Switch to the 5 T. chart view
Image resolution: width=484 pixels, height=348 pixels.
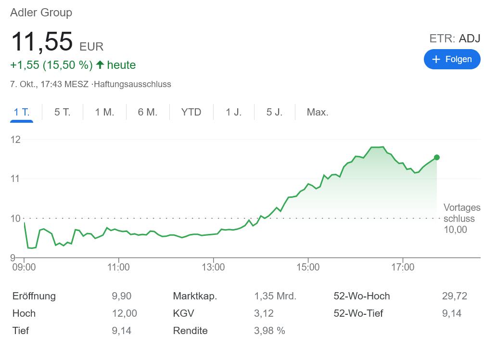point(63,113)
